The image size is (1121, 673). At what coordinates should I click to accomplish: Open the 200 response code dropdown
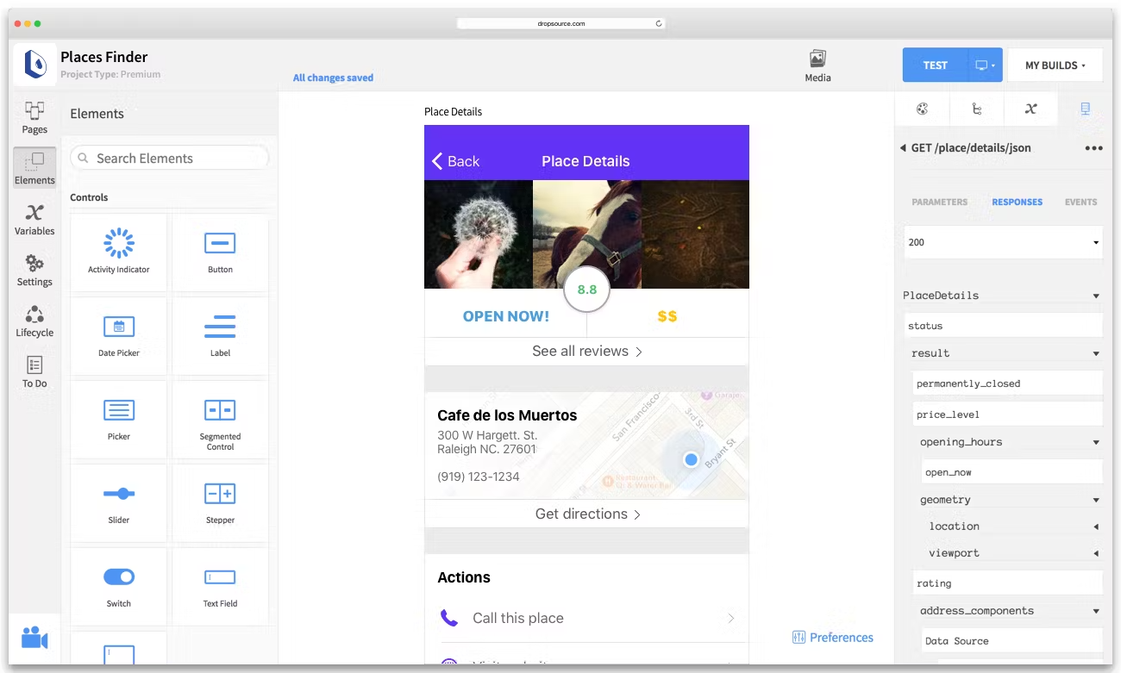tap(1004, 242)
